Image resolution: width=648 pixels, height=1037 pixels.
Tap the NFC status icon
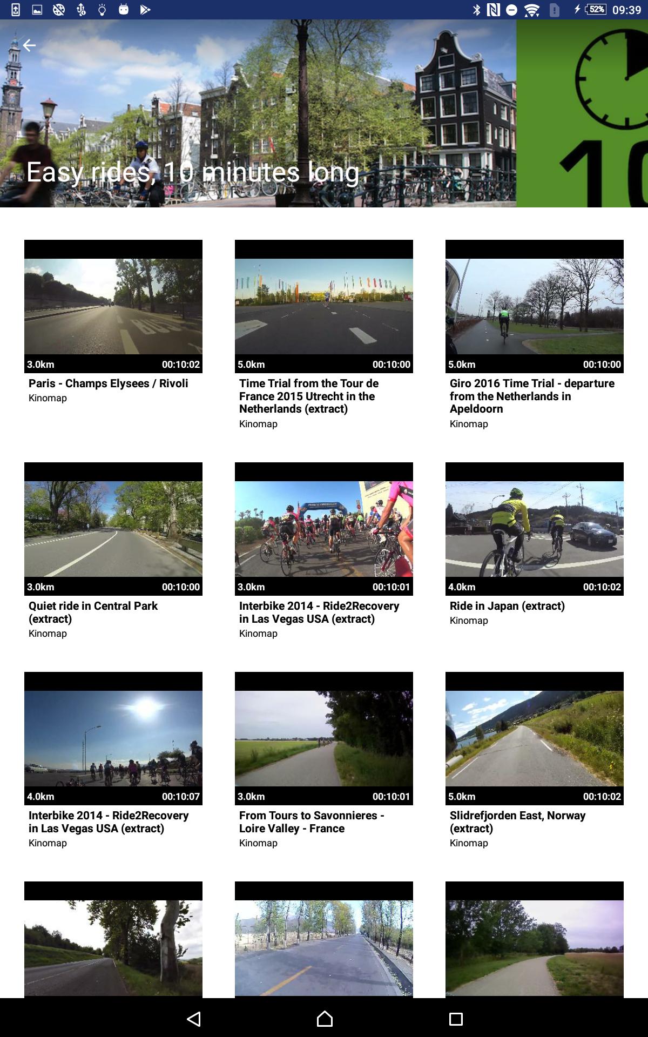pyautogui.click(x=493, y=10)
